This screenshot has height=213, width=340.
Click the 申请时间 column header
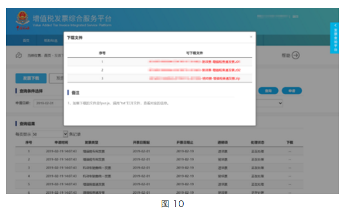point(61,142)
